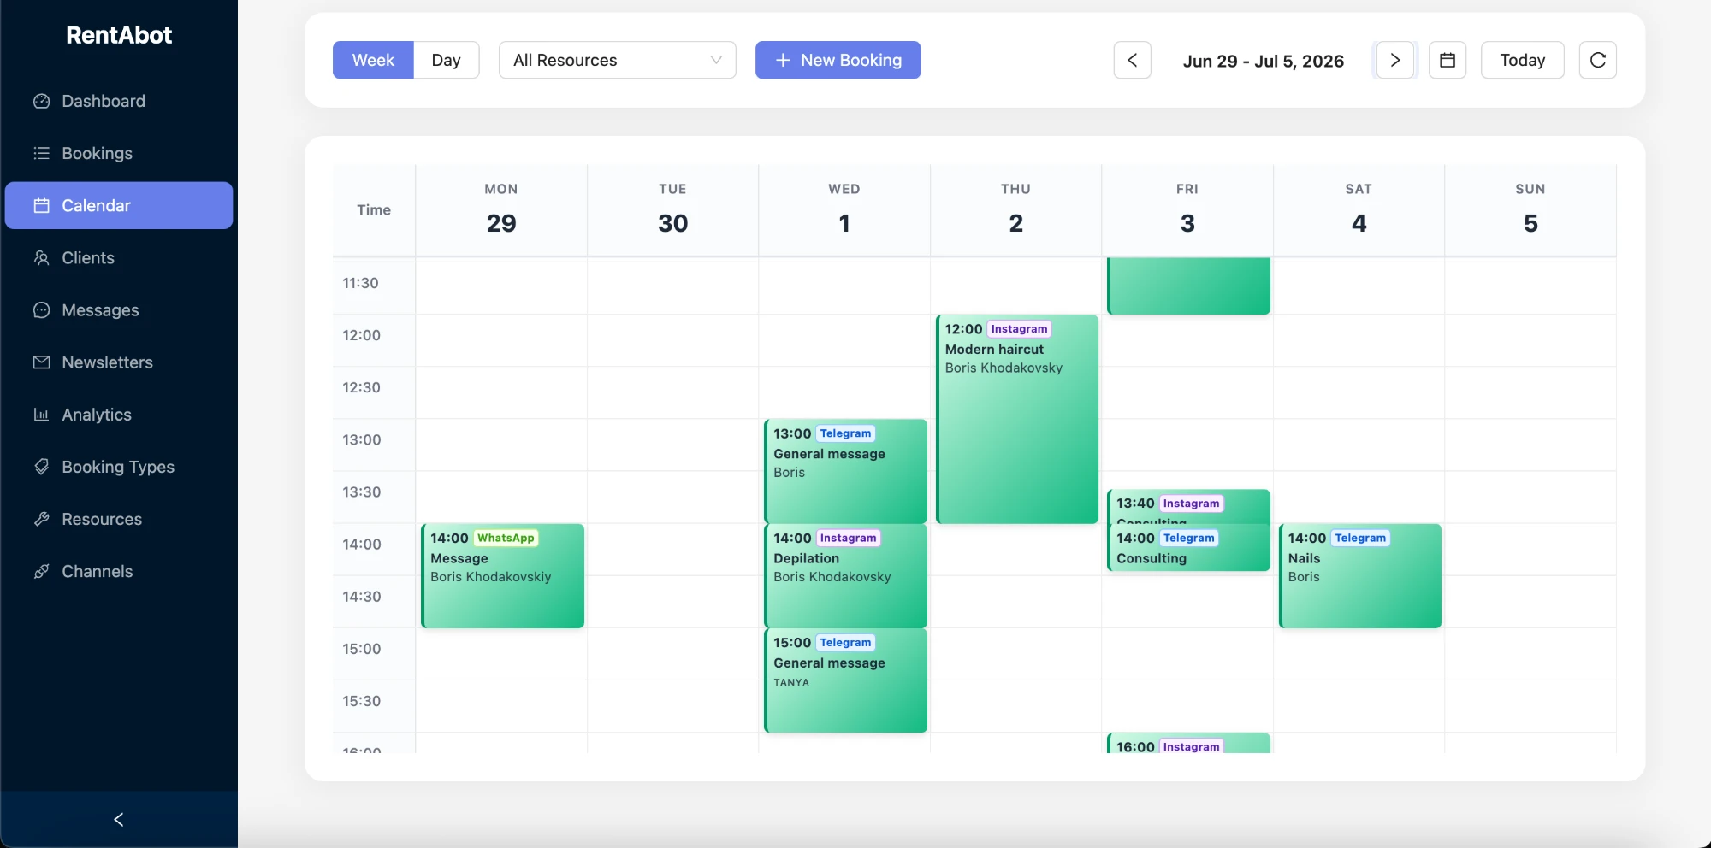Jump to Today
Viewport: 1711px width, 848px height.
point(1522,60)
